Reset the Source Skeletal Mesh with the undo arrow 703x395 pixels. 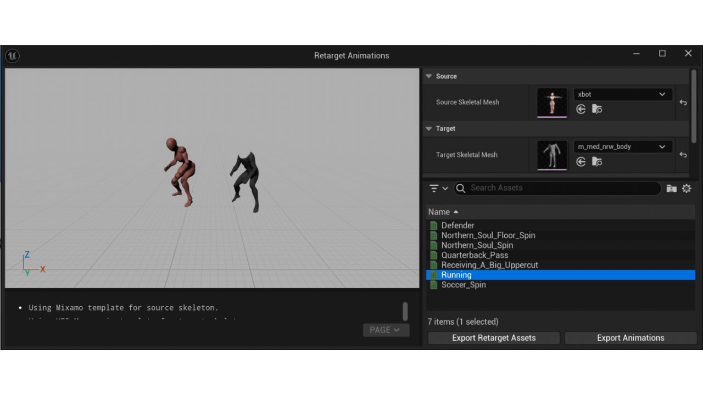[683, 103]
